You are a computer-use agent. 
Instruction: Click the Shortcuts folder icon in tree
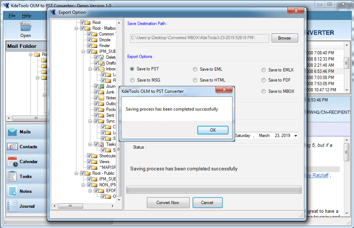[x=95, y=156]
